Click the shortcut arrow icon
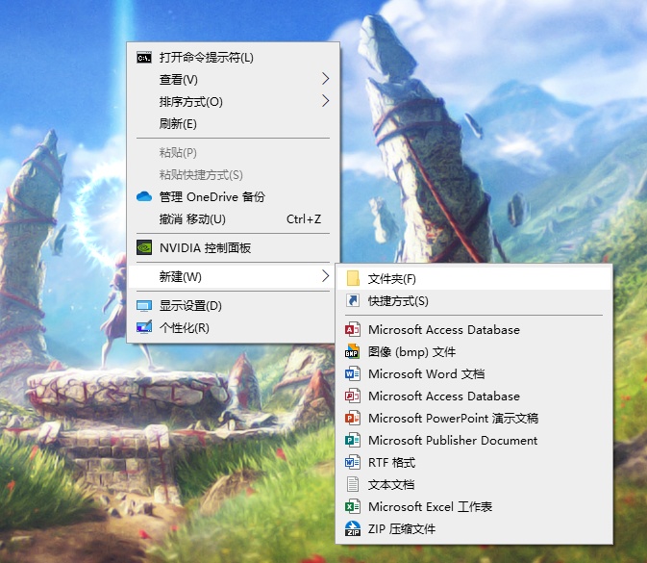The image size is (647, 563). tap(353, 300)
